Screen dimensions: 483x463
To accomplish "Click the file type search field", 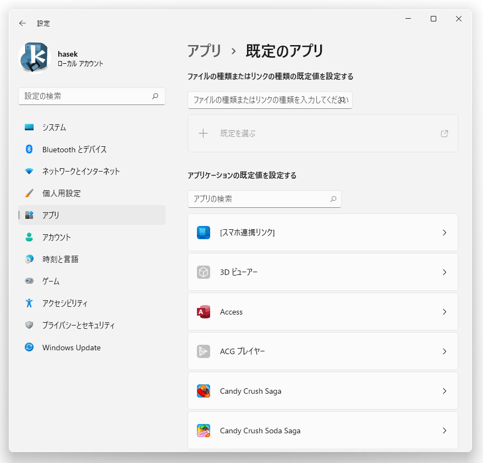I will (x=270, y=100).
